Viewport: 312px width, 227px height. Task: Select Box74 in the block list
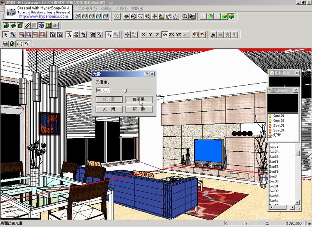tap(274, 147)
